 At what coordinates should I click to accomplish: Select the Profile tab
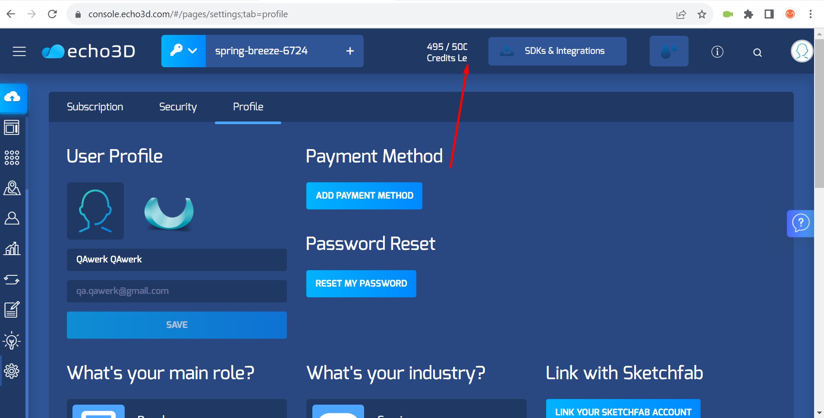(x=248, y=107)
